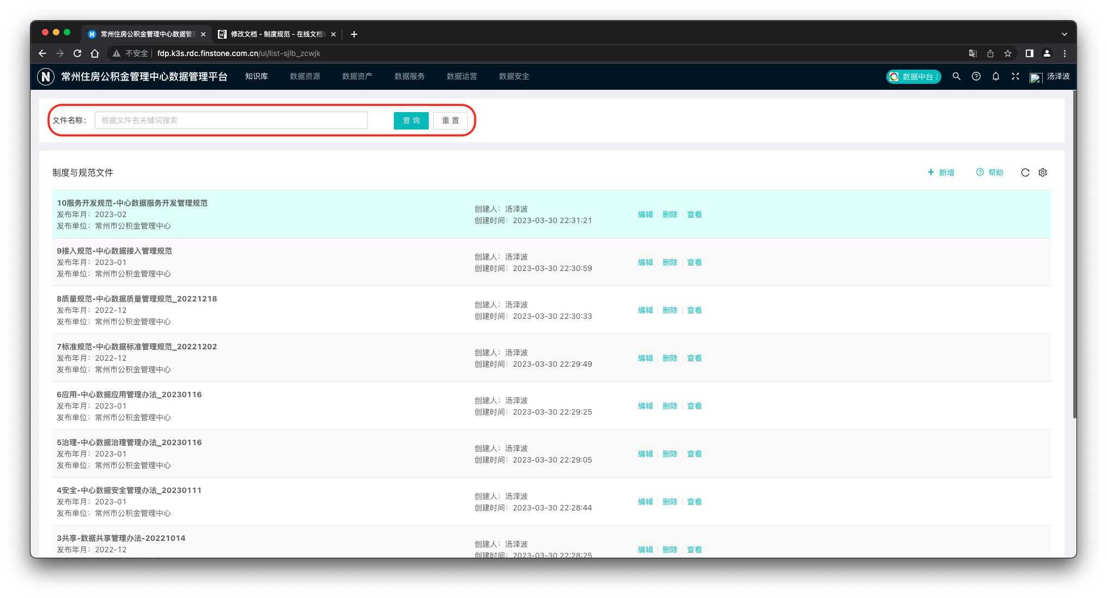Open the browser home page
Screen dimensions: 1107x598
(x=95, y=53)
